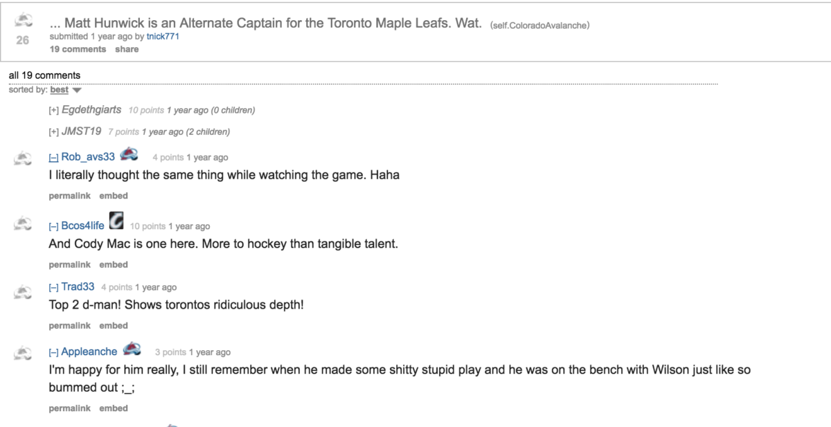The width and height of the screenshot is (831, 427).
Task: Open permalink for Rob_avs33's comment
Action: pos(69,196)
